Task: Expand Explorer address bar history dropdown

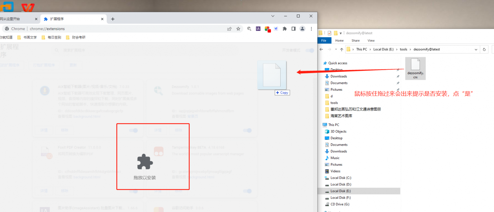Action: tap(476, 49)
